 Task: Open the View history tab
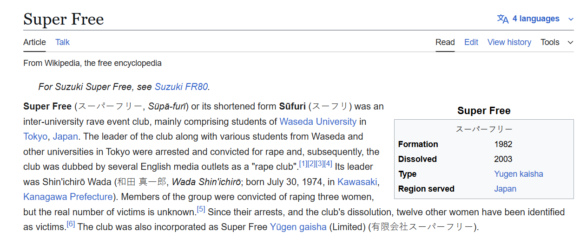click(509, 42)
